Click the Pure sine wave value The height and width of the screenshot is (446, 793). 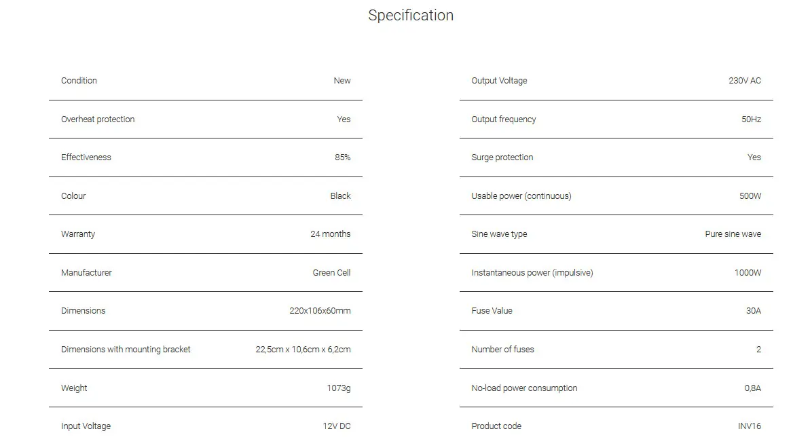coord(733,234)
